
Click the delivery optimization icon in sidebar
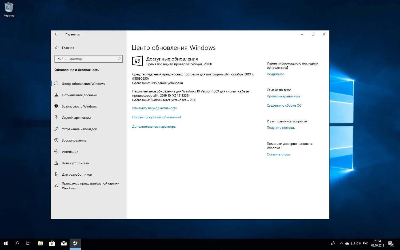56,95
